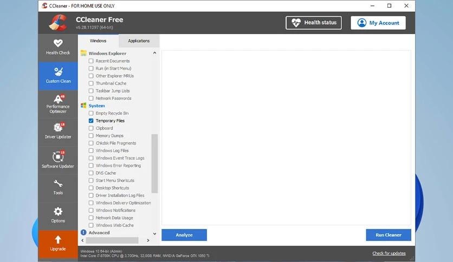The width and height of the screenshot is (453, 262).
Task: Collapse list with the up chevron
Action: click(x=154, y=53)
